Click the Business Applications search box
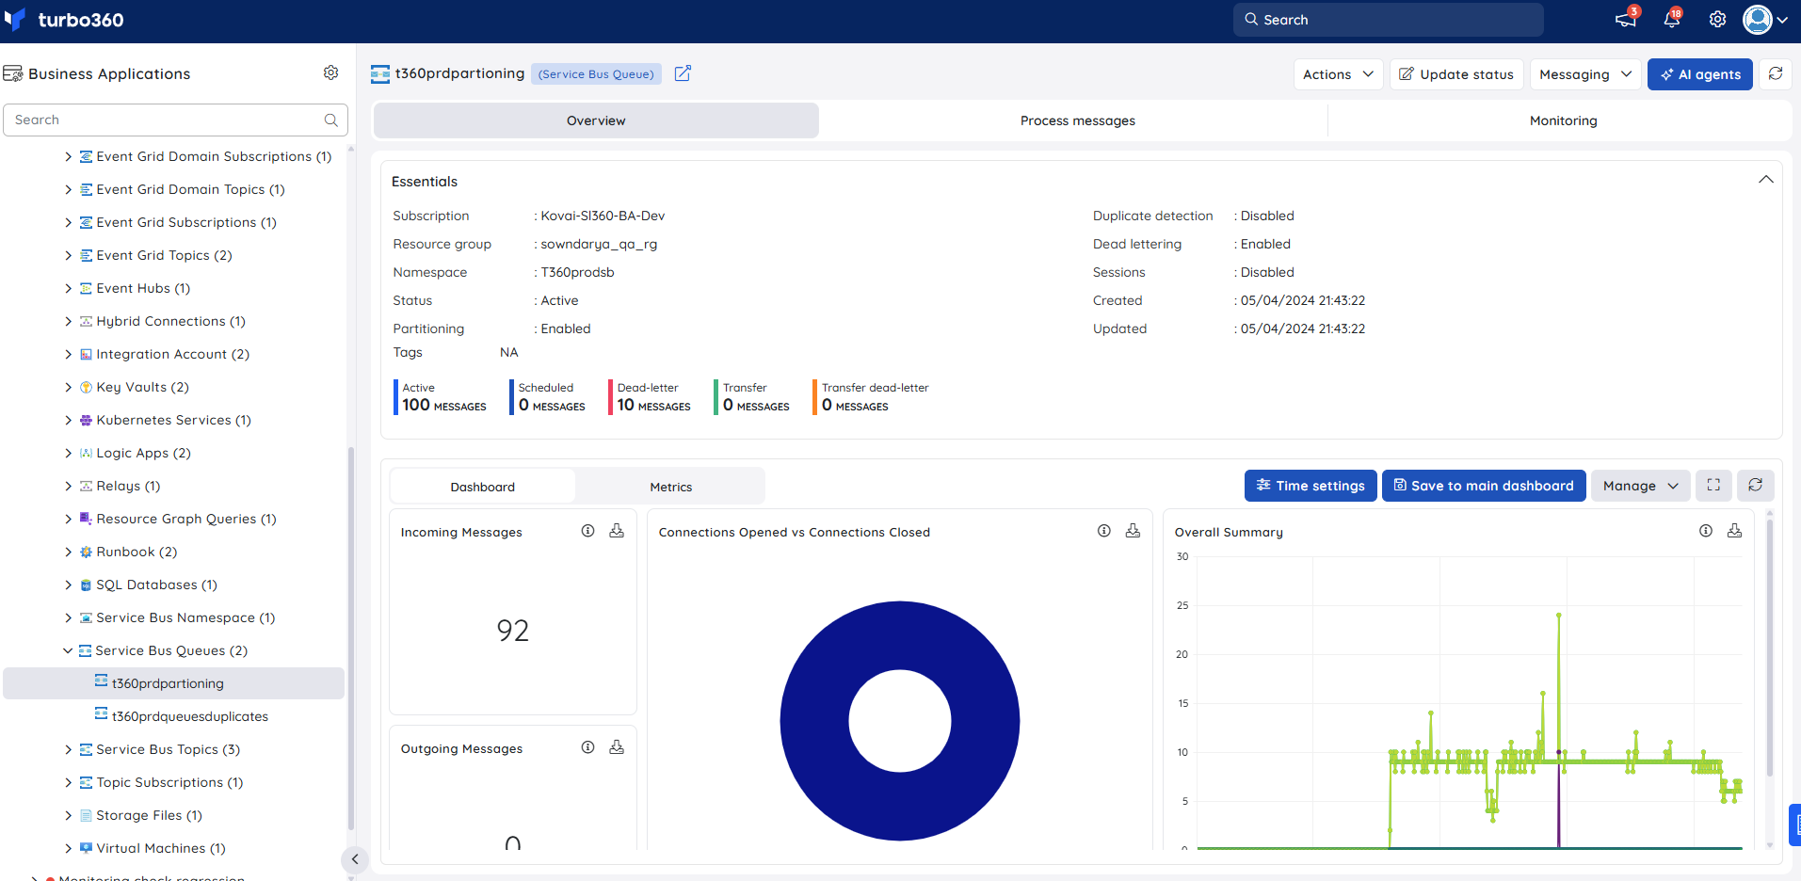 175,120
